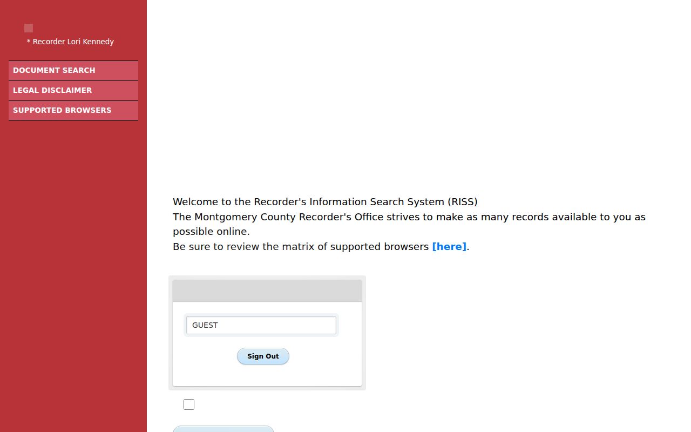The height and width of the screenshot is (432, 691).
Task: Click the [here] supported browsers link
Action: (x=449, y=247)
